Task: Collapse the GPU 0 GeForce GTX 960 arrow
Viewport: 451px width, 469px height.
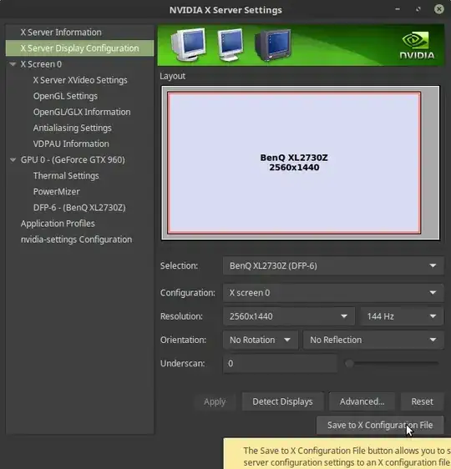Action: coord(13,160)
